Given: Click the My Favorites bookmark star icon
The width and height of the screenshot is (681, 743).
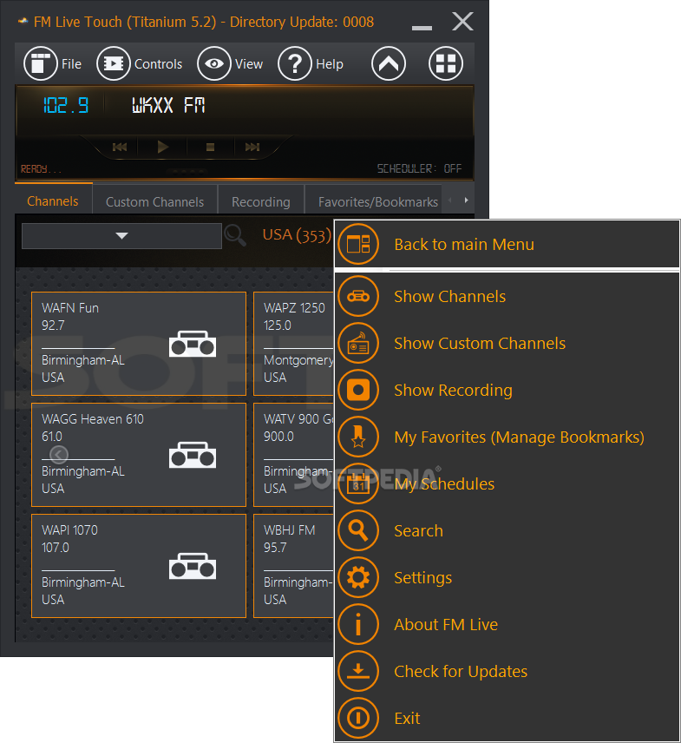Looking at the screenshot, I should coord(358,437).
